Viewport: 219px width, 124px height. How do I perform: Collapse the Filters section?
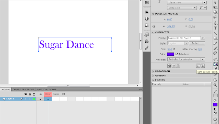click(x=153, y=80)
